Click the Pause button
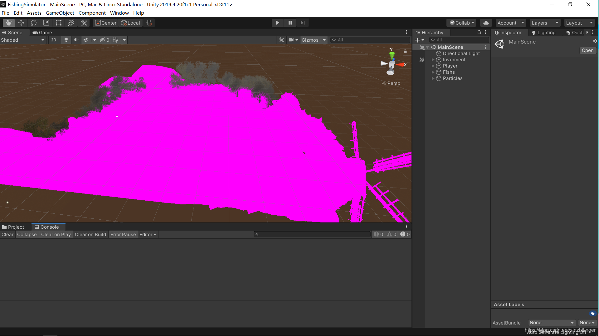The image size is (599, 336). [x=290, y=23]
